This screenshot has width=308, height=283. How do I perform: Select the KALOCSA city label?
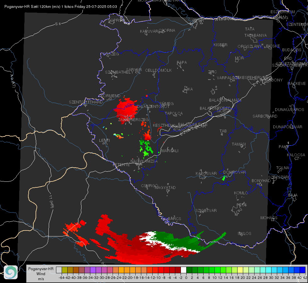pos(296,155)
